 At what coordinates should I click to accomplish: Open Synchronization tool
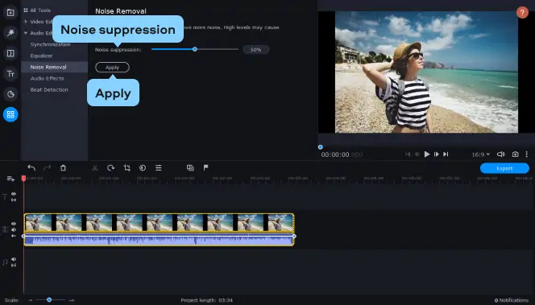(50, 44)
